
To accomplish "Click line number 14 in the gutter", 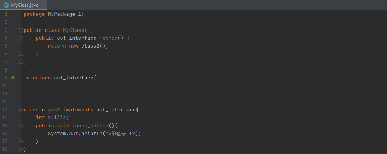I will [5, 118].
